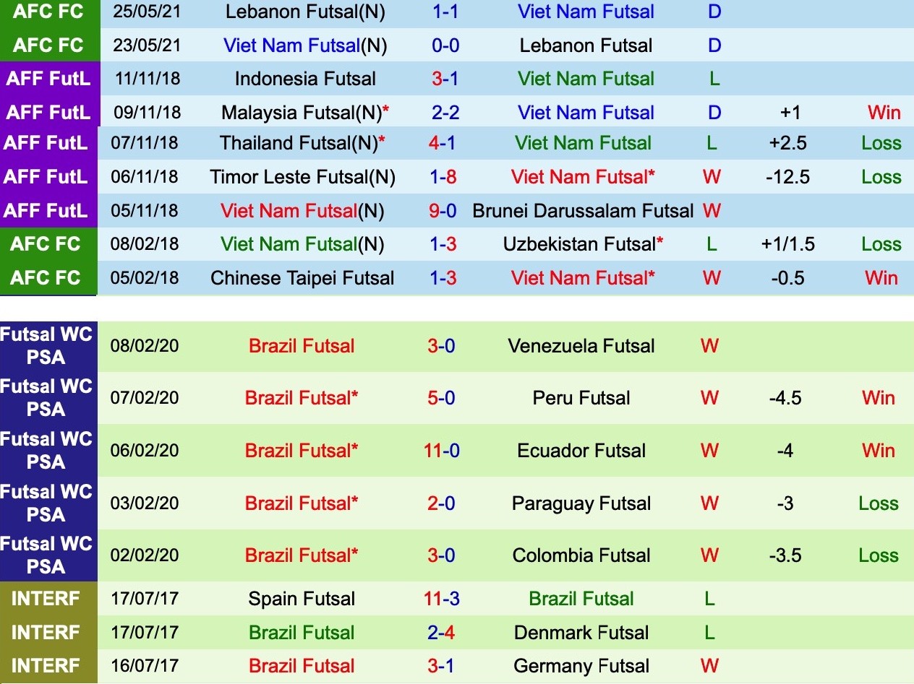Select the Indonesia Futsal team name

point(305,79)
